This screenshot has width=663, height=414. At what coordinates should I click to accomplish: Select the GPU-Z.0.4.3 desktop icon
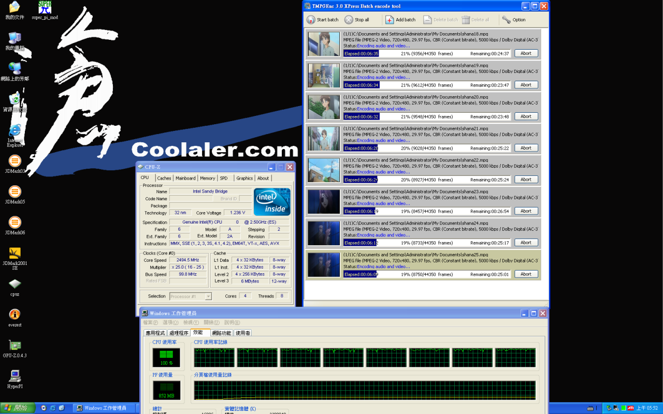[x=15, y=349]
